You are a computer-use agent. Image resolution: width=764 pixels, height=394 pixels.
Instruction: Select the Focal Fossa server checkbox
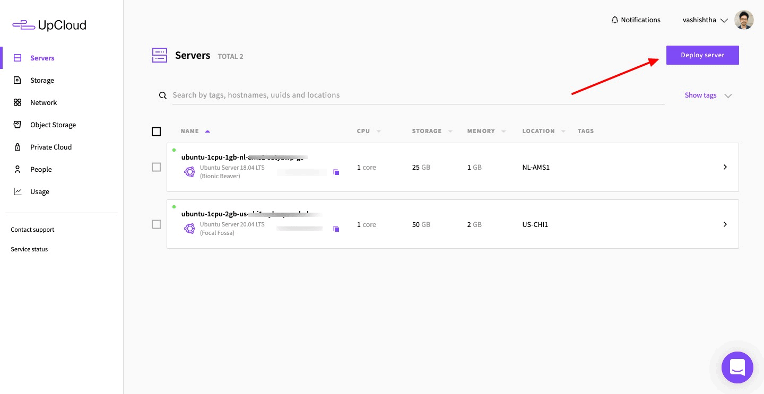click(x=156, y=225)
